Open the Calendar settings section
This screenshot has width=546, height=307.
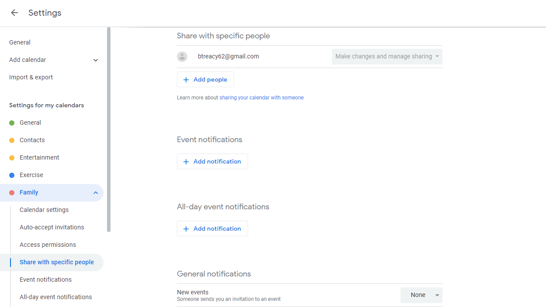pos(44,210)
